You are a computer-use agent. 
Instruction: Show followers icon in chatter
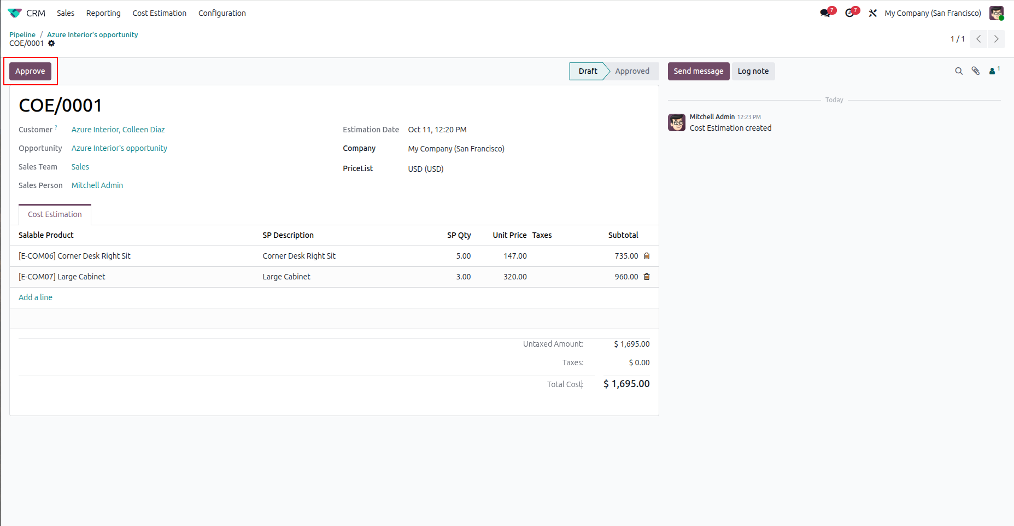click(x=994, y=71)
